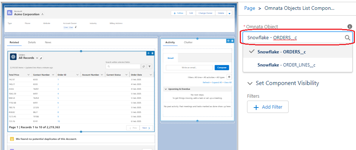
Task: Open Order ID 10 link
Action: click(59, 121)
